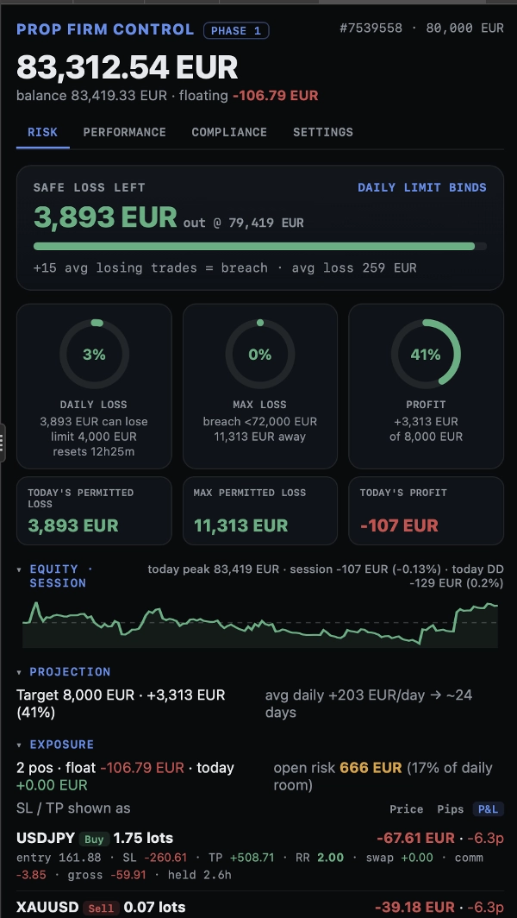Click the sidebar drag handle on left edge
This screenshot has height=918, width=517.
(3, 443)
